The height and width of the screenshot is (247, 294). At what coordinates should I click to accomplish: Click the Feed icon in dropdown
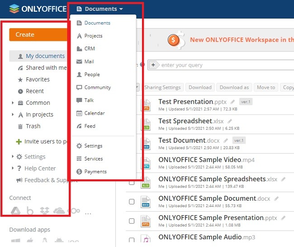(x=79, y=126)
